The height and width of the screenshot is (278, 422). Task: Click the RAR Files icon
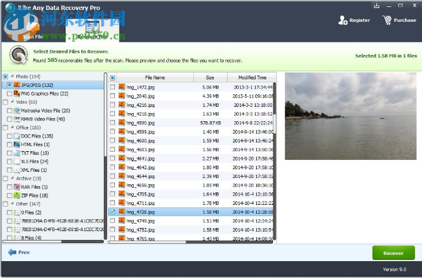pos(17,187)
